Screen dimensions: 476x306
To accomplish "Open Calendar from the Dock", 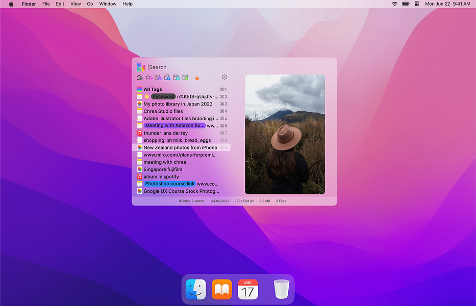I will click(x=247, y=289).
